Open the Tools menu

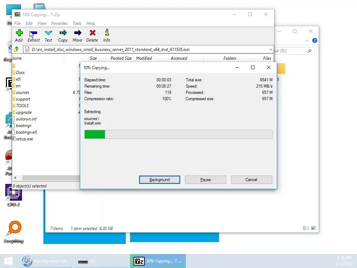pos(77,23)
